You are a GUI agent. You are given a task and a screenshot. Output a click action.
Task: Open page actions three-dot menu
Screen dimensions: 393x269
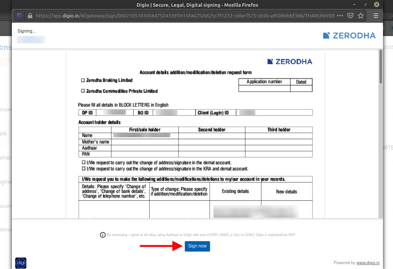click(x=340, y=16)
